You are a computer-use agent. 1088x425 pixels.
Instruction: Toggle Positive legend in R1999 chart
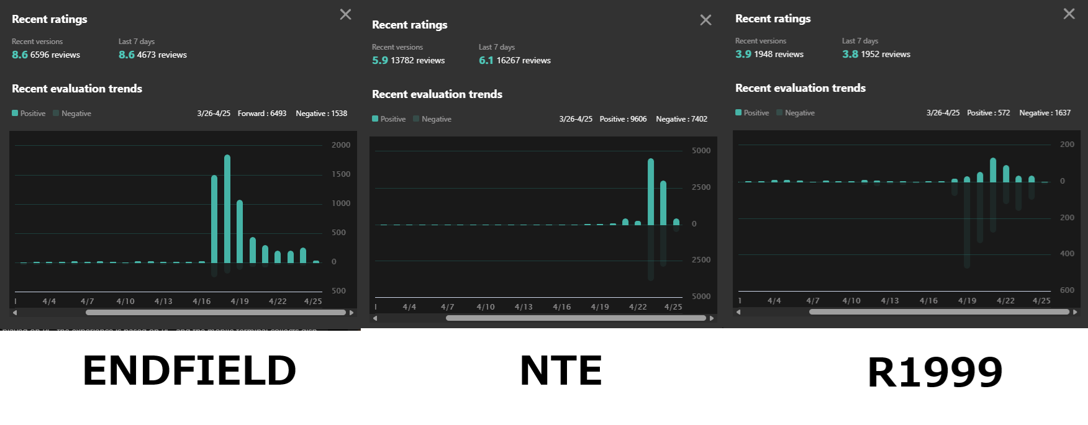(752, 113)
